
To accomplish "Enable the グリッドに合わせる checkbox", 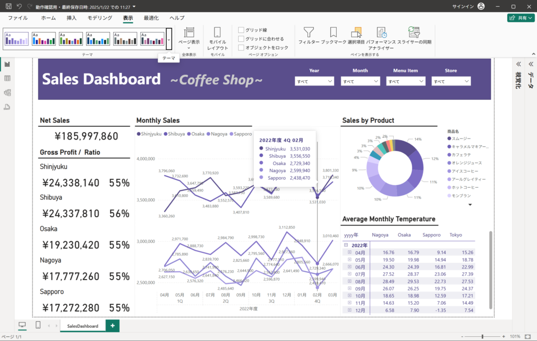I will click(x=241, y=39).
